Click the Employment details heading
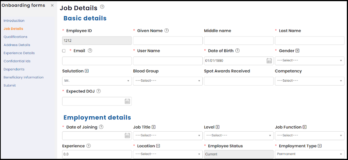This screenshot has height=160, width=348. click(97, 117)
